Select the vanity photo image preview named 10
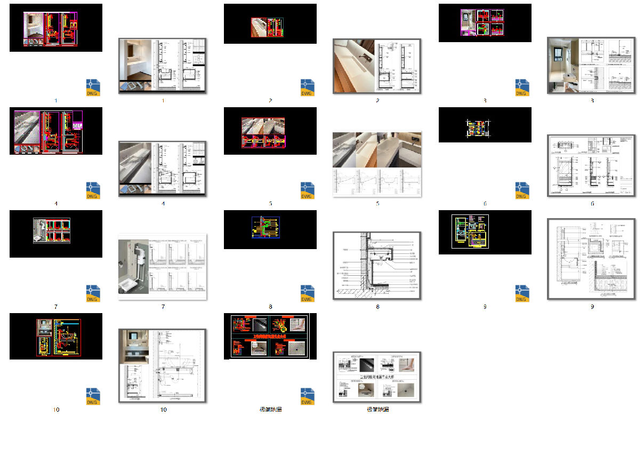The height and width of the screenshot is (455, 644). (x=163, y=365)
